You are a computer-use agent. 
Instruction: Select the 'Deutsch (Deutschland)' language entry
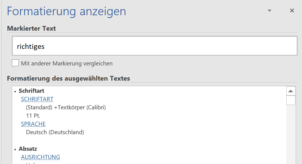point(54,132)
